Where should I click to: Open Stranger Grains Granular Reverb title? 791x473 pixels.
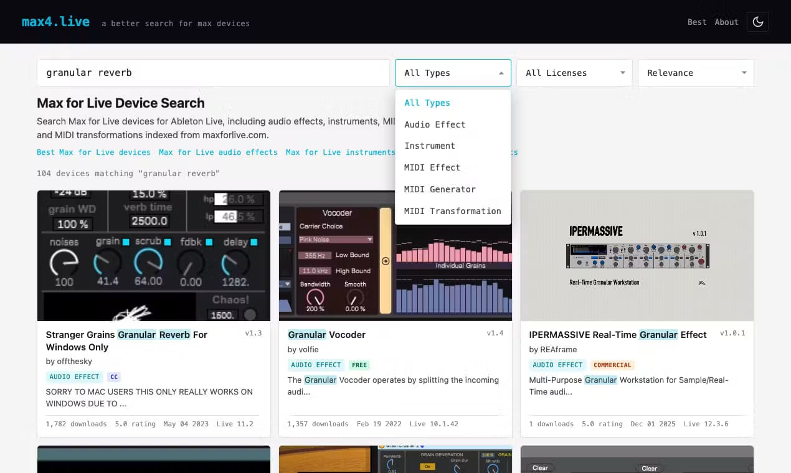(x=126, y=341)
